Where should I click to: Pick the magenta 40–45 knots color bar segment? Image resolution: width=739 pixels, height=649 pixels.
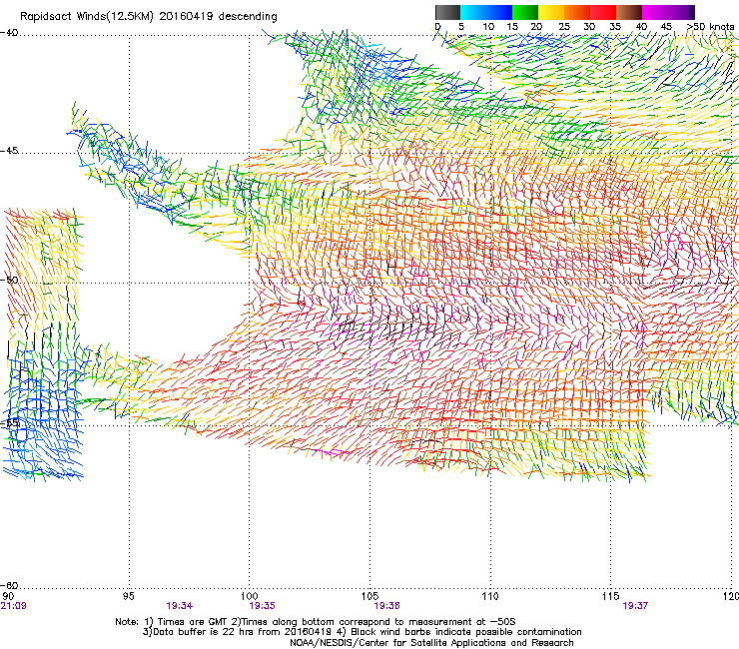pos(655,12)
